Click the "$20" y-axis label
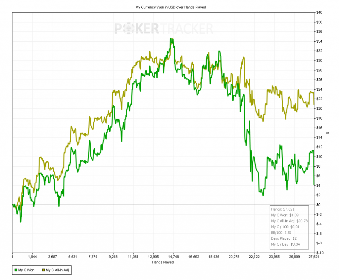The height and width of the screenshot is (280, 339). 319,108
